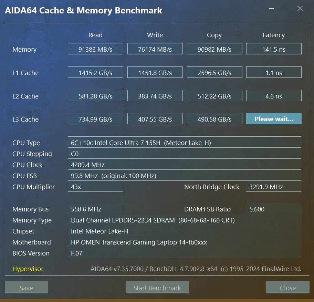The width and height of the screenshot is (314, 302).
Task: Select L1 Cache latency 1.1 ns
Action: (x=274, y=72)
